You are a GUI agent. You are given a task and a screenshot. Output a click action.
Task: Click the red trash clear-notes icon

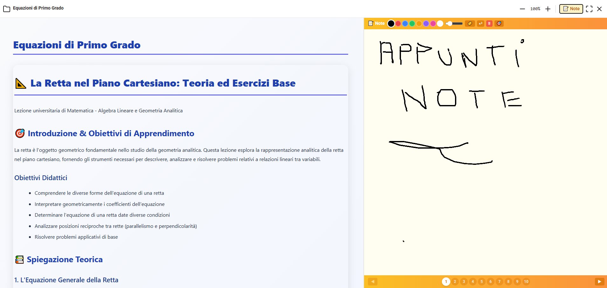[489, 24]
